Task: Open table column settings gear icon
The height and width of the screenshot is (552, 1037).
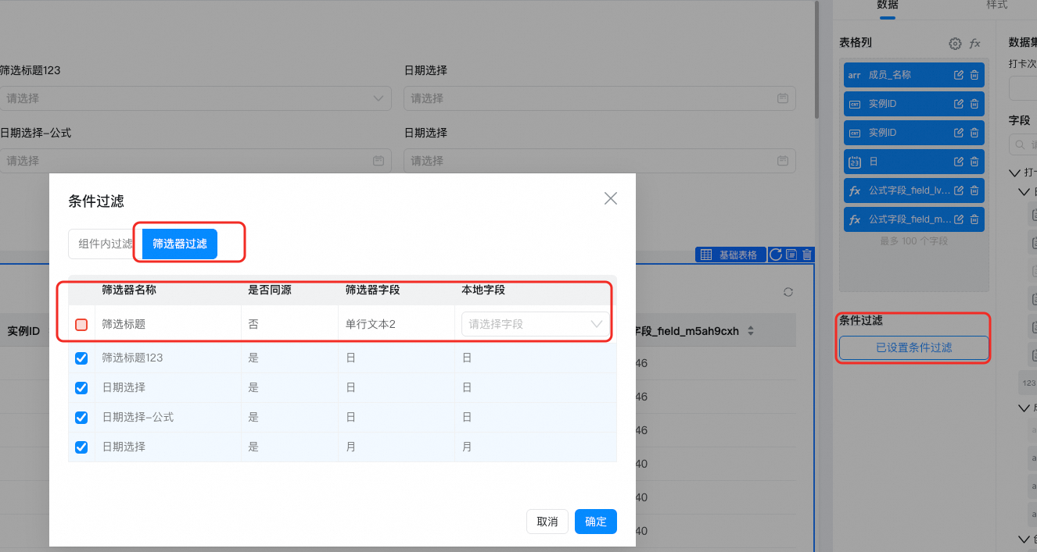Action: (x=955, y=44)
